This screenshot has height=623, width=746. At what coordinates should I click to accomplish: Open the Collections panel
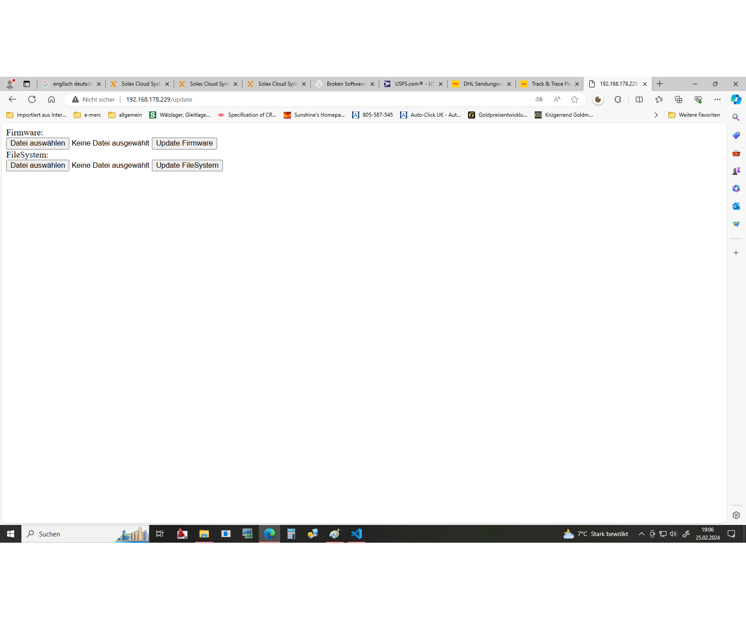point(679,99)
